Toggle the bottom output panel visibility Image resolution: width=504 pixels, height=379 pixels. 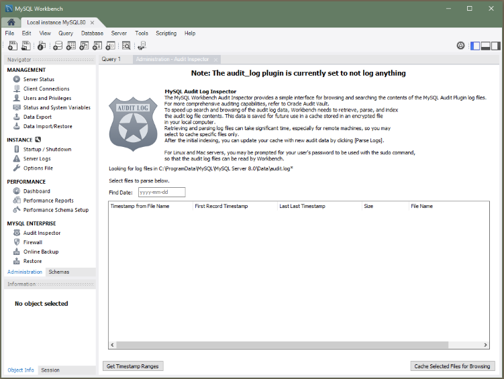(485, 46)
